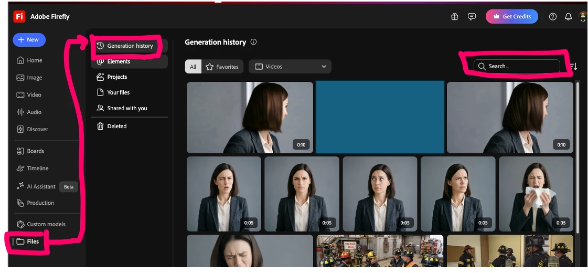Open Timeline in the sidebar

tap(32, 168)
